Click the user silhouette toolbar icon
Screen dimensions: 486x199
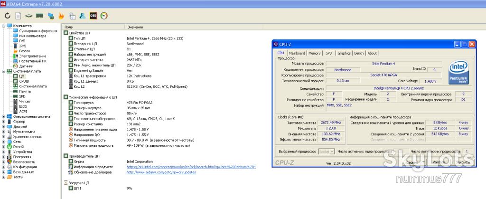click(x=83, y=16)
